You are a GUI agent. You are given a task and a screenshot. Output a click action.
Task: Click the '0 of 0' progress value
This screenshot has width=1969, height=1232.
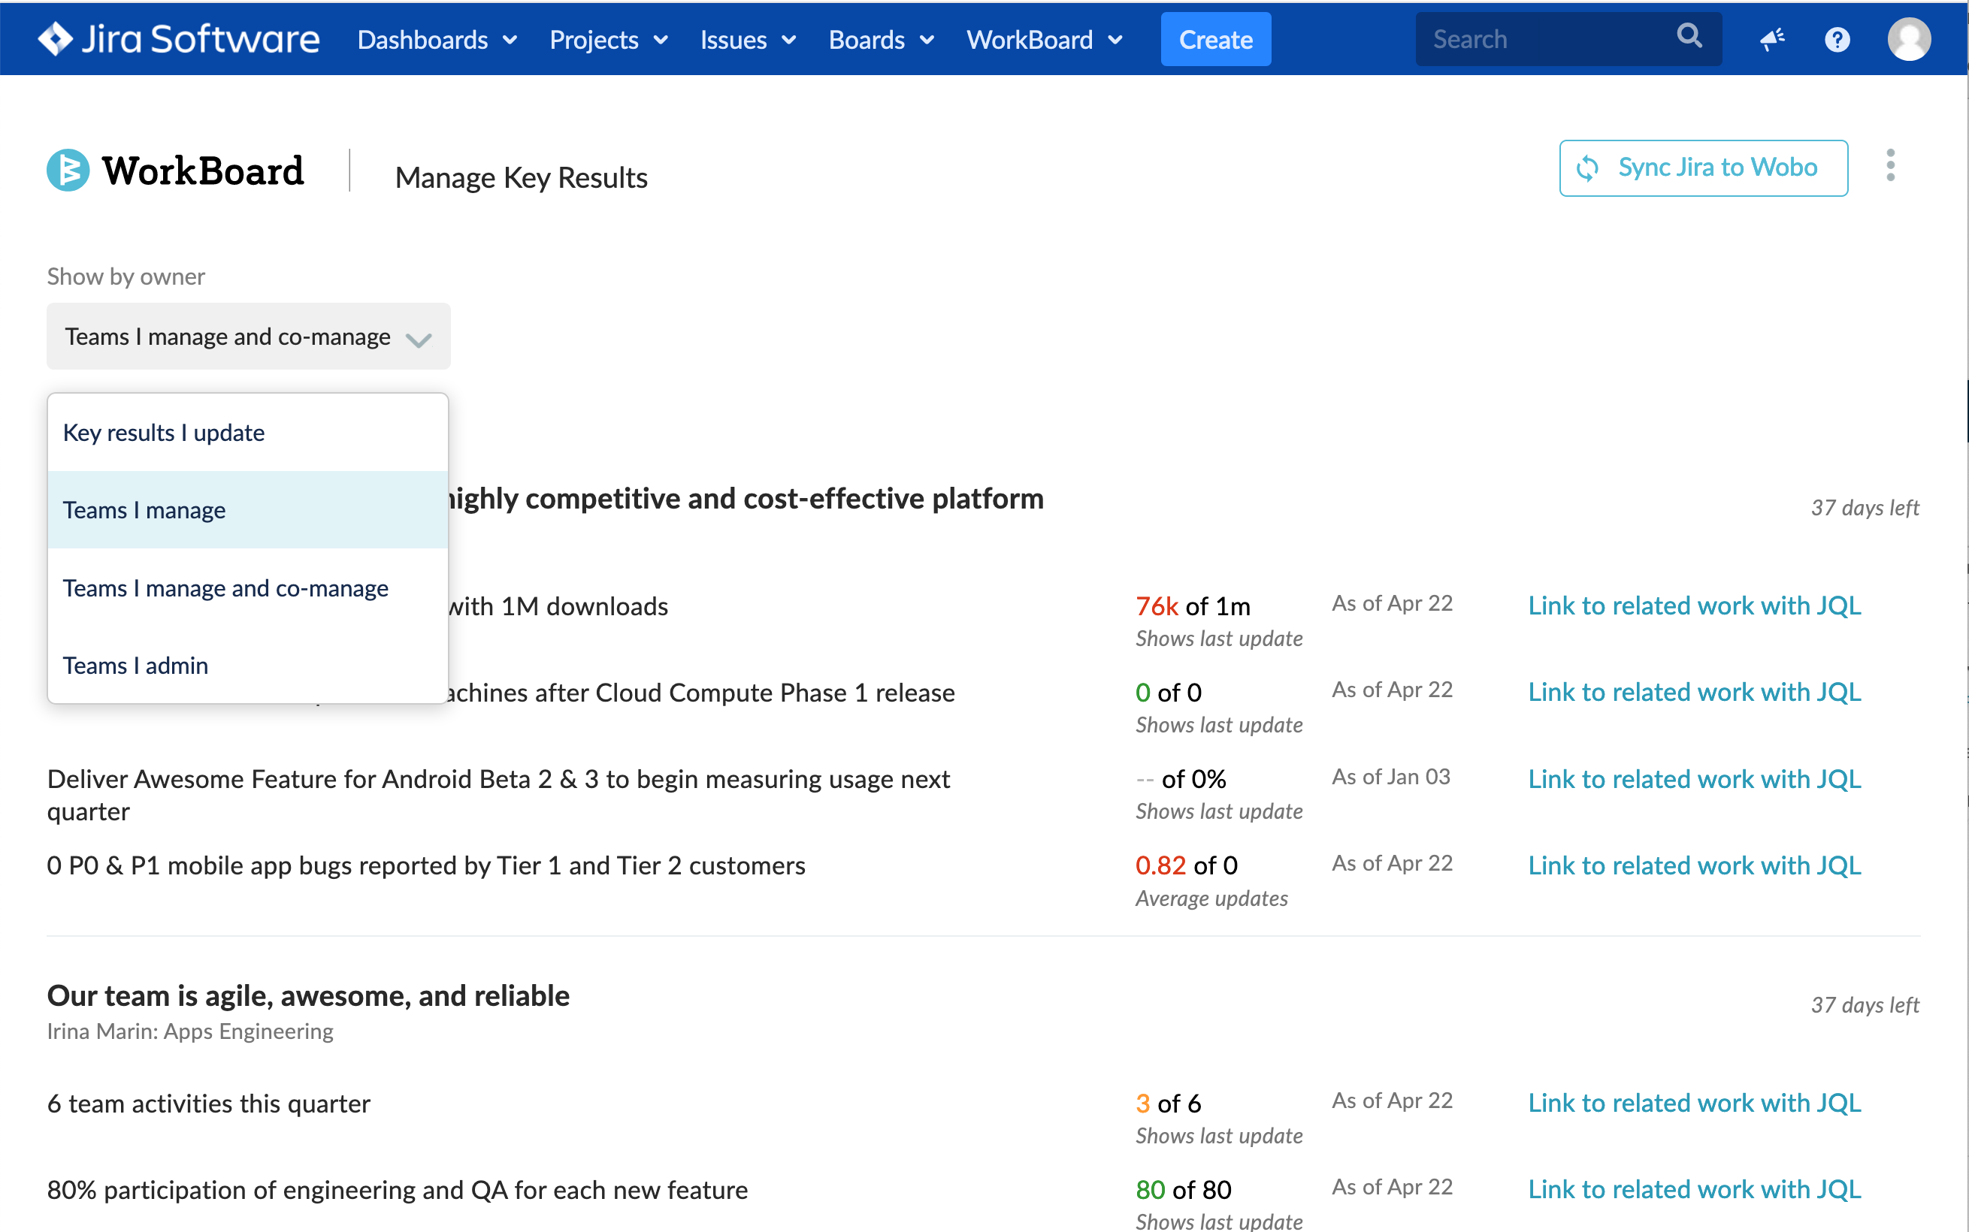click(1169, 693)
